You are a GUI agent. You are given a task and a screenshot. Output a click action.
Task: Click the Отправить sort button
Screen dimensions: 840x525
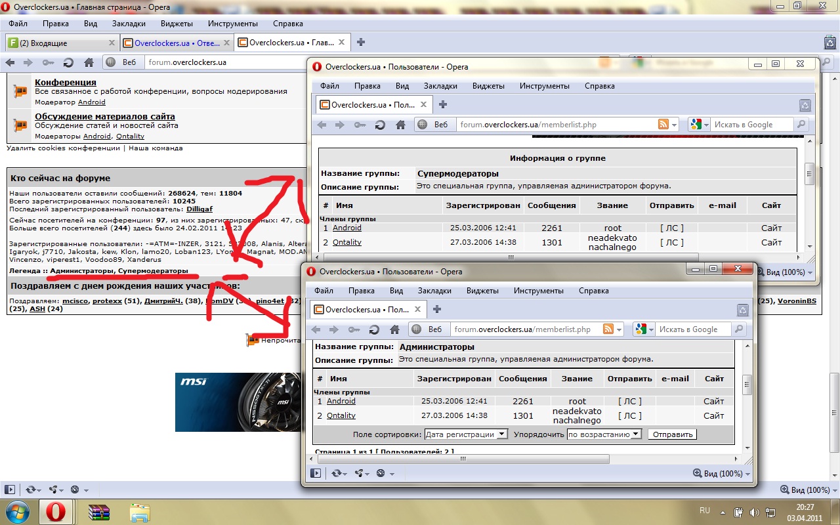pyautogui.click(x=672, y=434)
